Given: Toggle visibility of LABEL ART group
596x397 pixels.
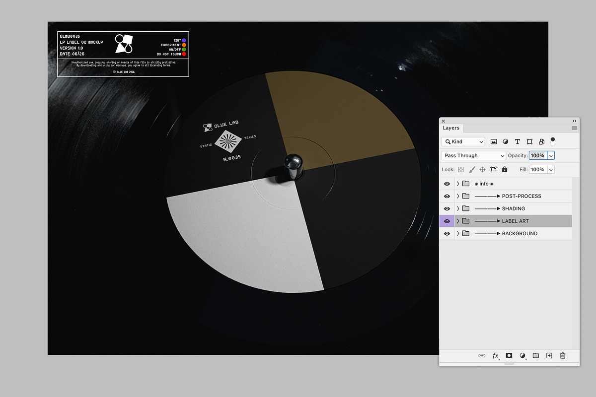Looking at the screenshot, I should pyautogui.click(x=447, y=221).
